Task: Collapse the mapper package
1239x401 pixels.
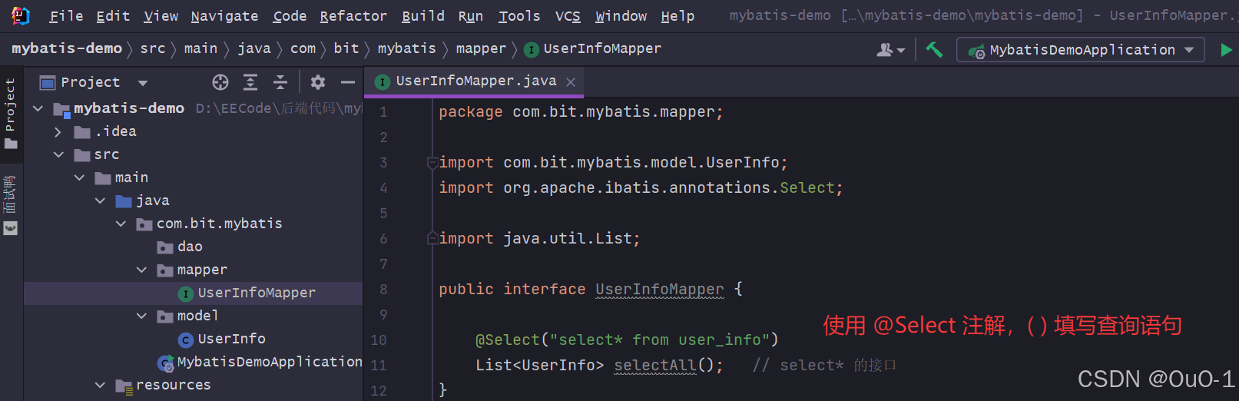Action: (x=141, y=270)
